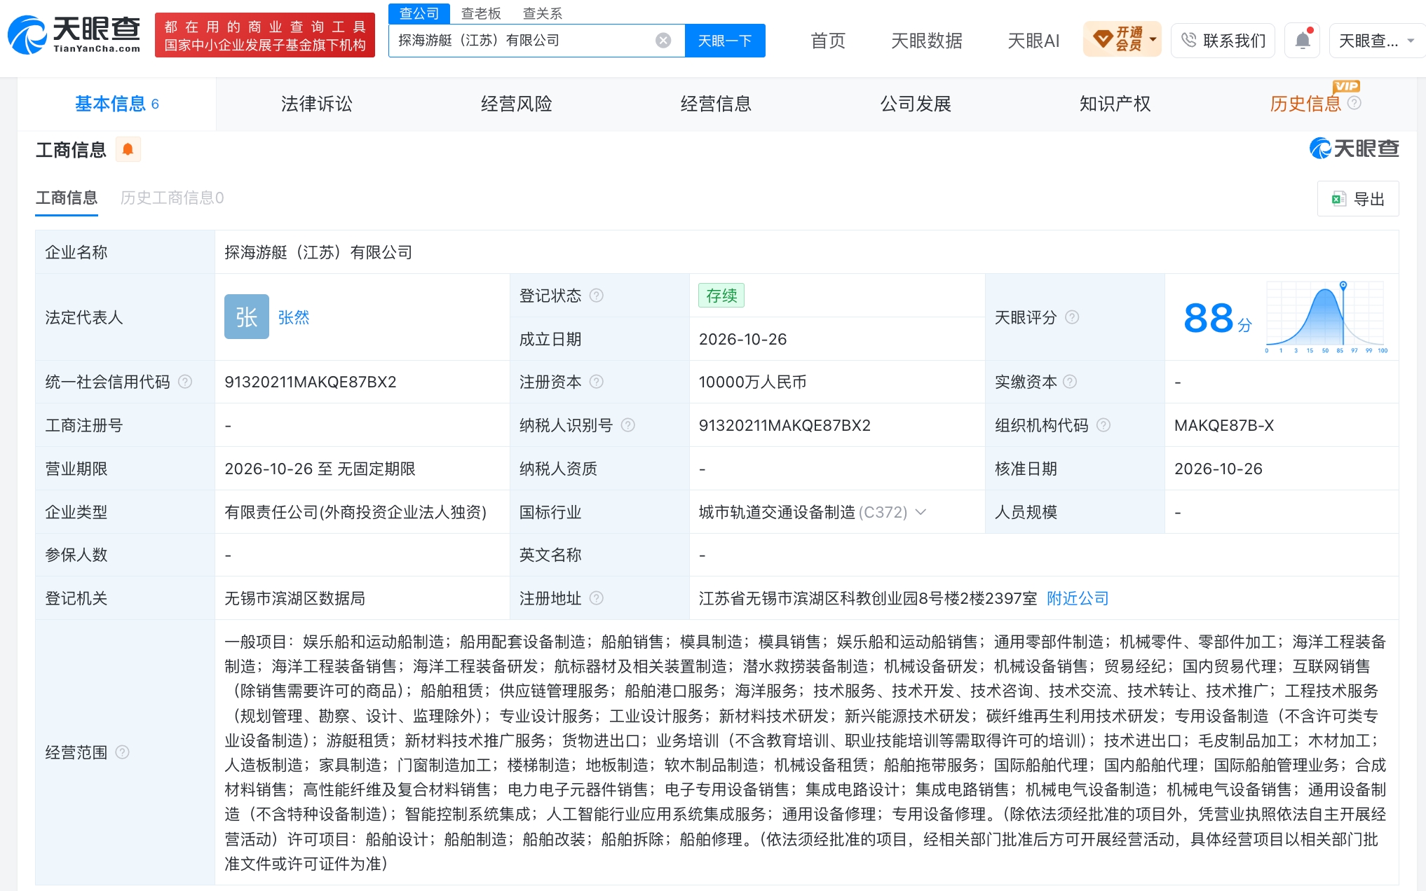Screen dimensions: 1426x891
Task: Open the 开通会员 dropdown arrow
Action: click(x=1153, y=39)
